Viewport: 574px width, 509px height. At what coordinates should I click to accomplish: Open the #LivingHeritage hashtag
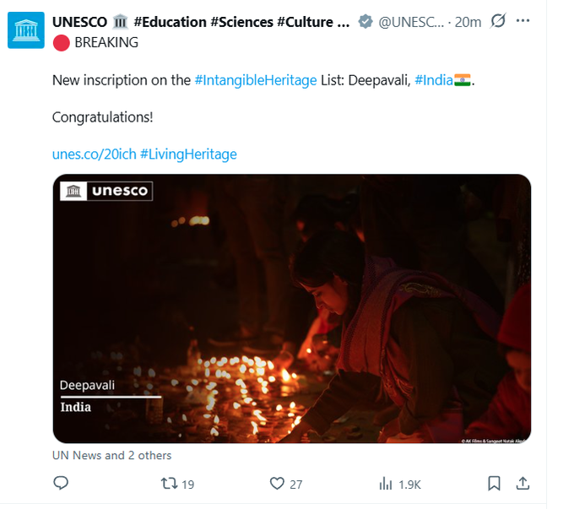188,154
